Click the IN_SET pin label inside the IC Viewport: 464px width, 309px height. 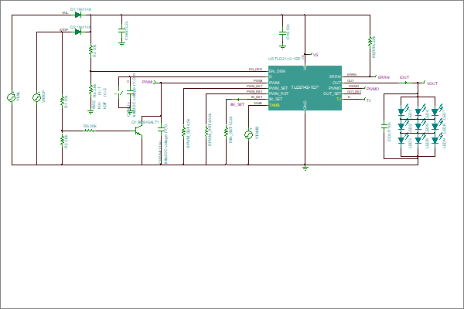(x=275, y=99)
